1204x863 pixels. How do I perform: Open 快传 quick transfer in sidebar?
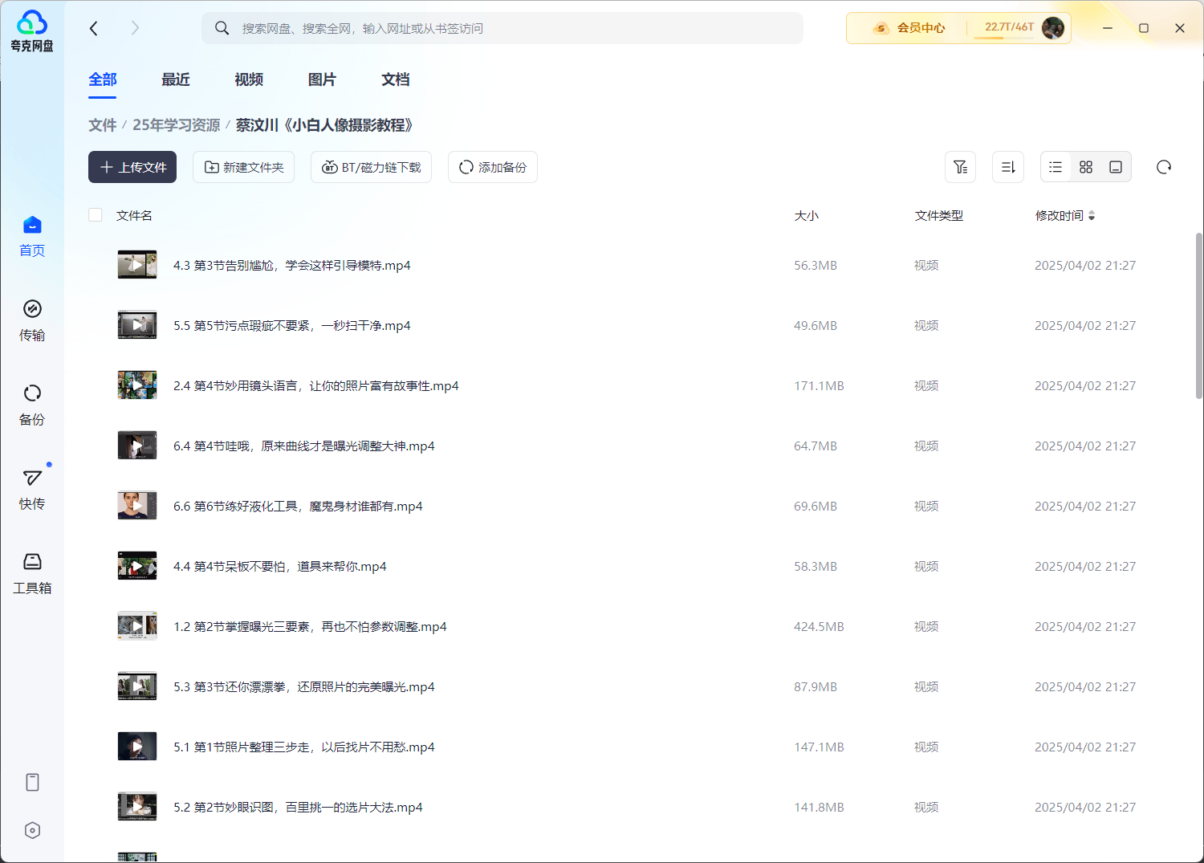coord(32,489)
